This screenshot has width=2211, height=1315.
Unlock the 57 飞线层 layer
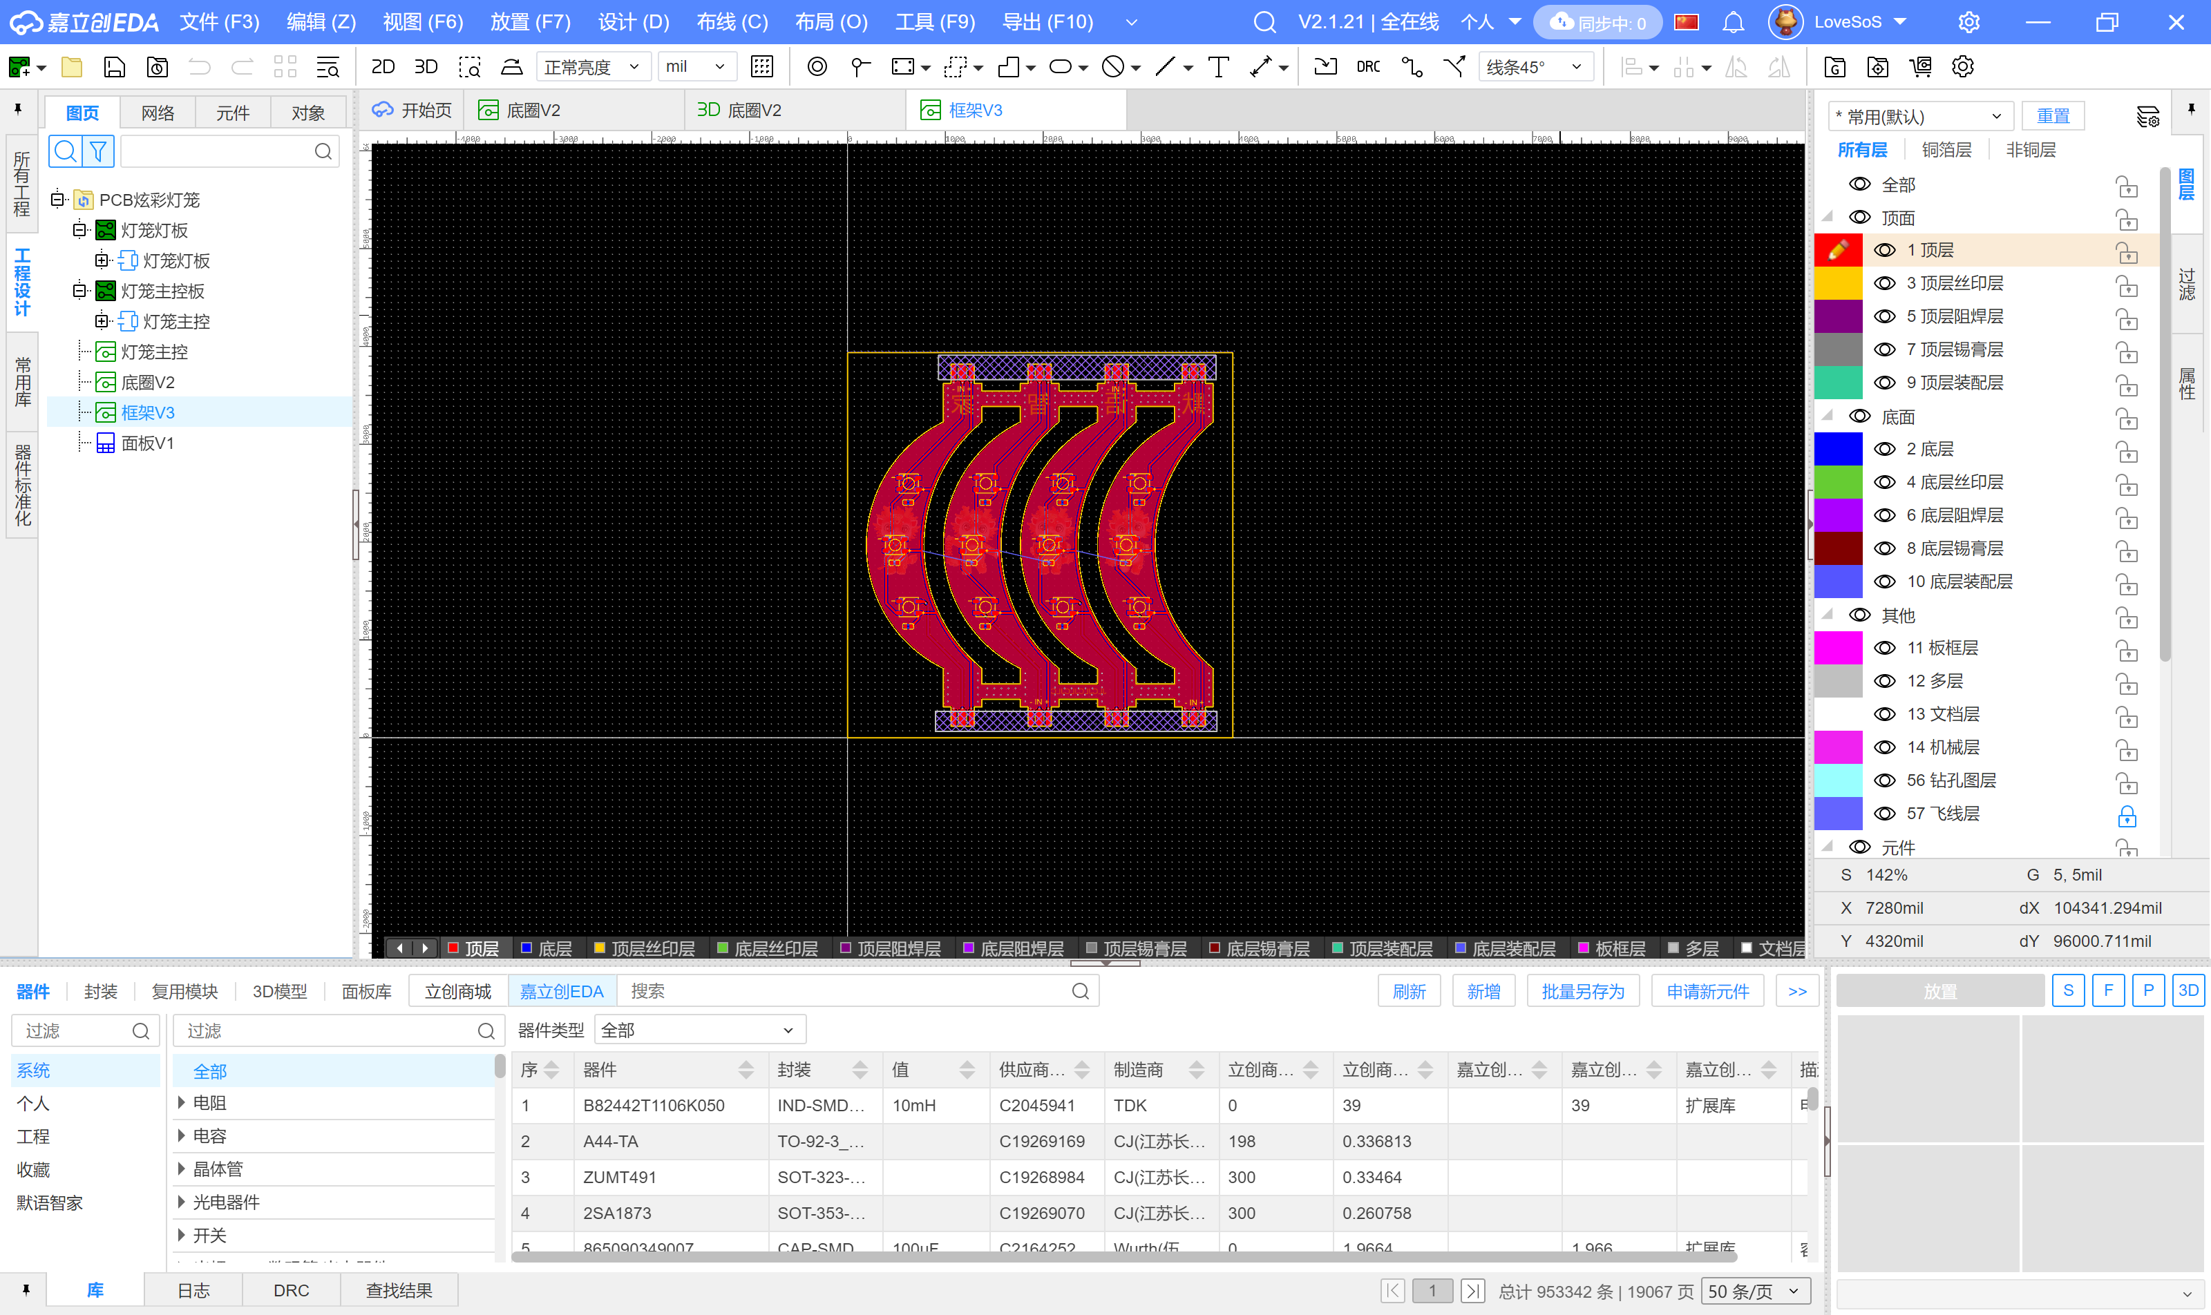pos(2126,815)
